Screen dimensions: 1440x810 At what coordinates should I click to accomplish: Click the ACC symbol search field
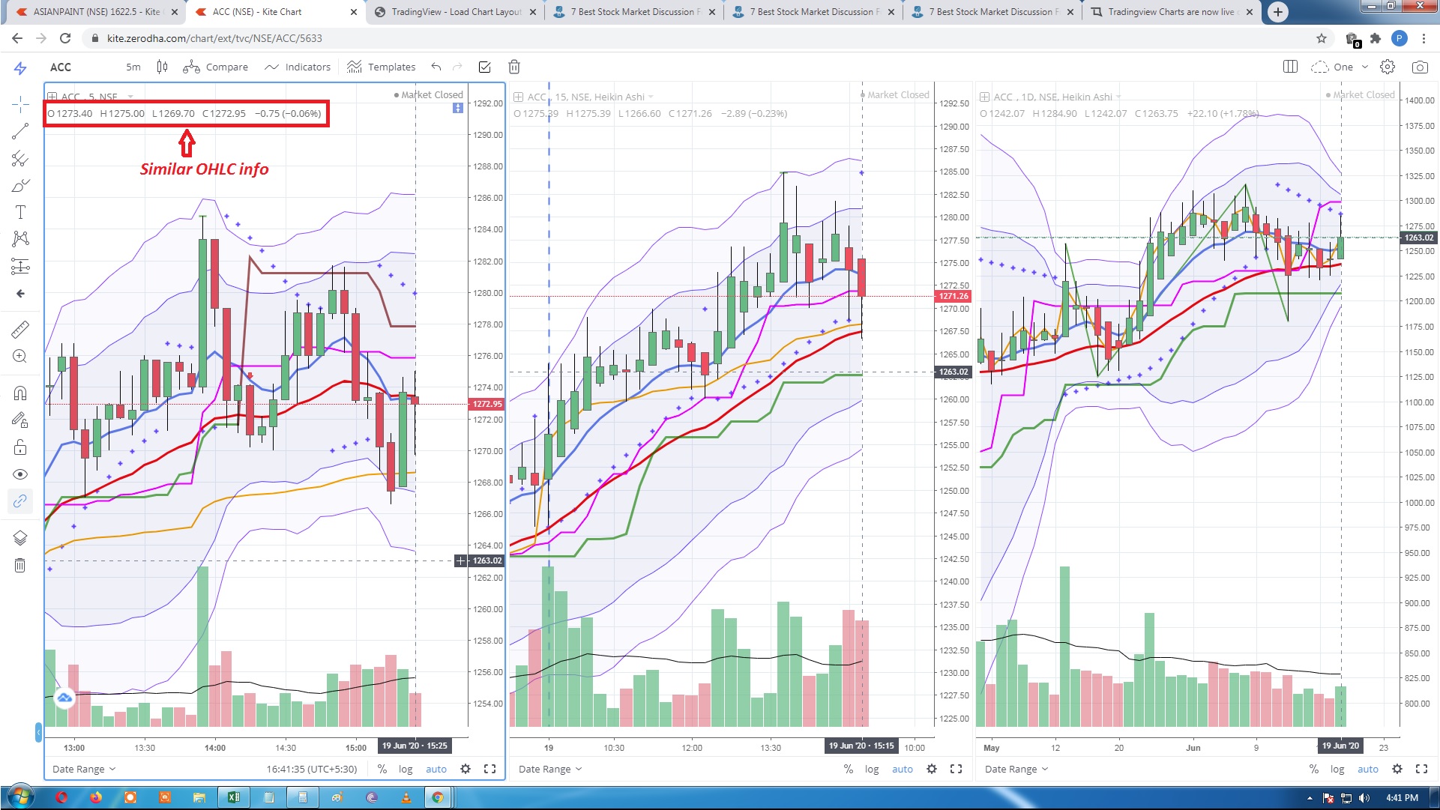[61, 67]
